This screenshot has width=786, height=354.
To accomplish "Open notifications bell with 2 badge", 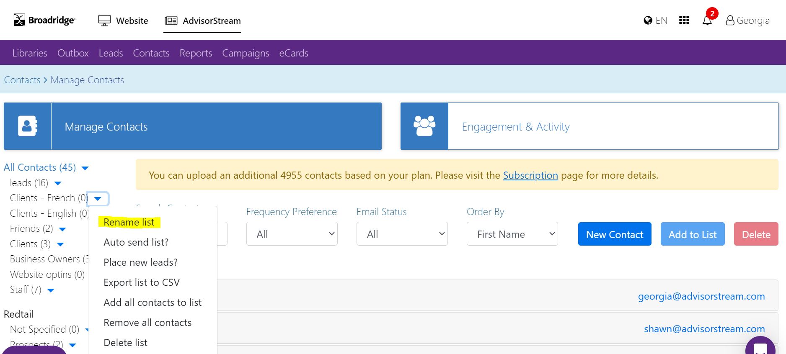I will pos(708,19).
